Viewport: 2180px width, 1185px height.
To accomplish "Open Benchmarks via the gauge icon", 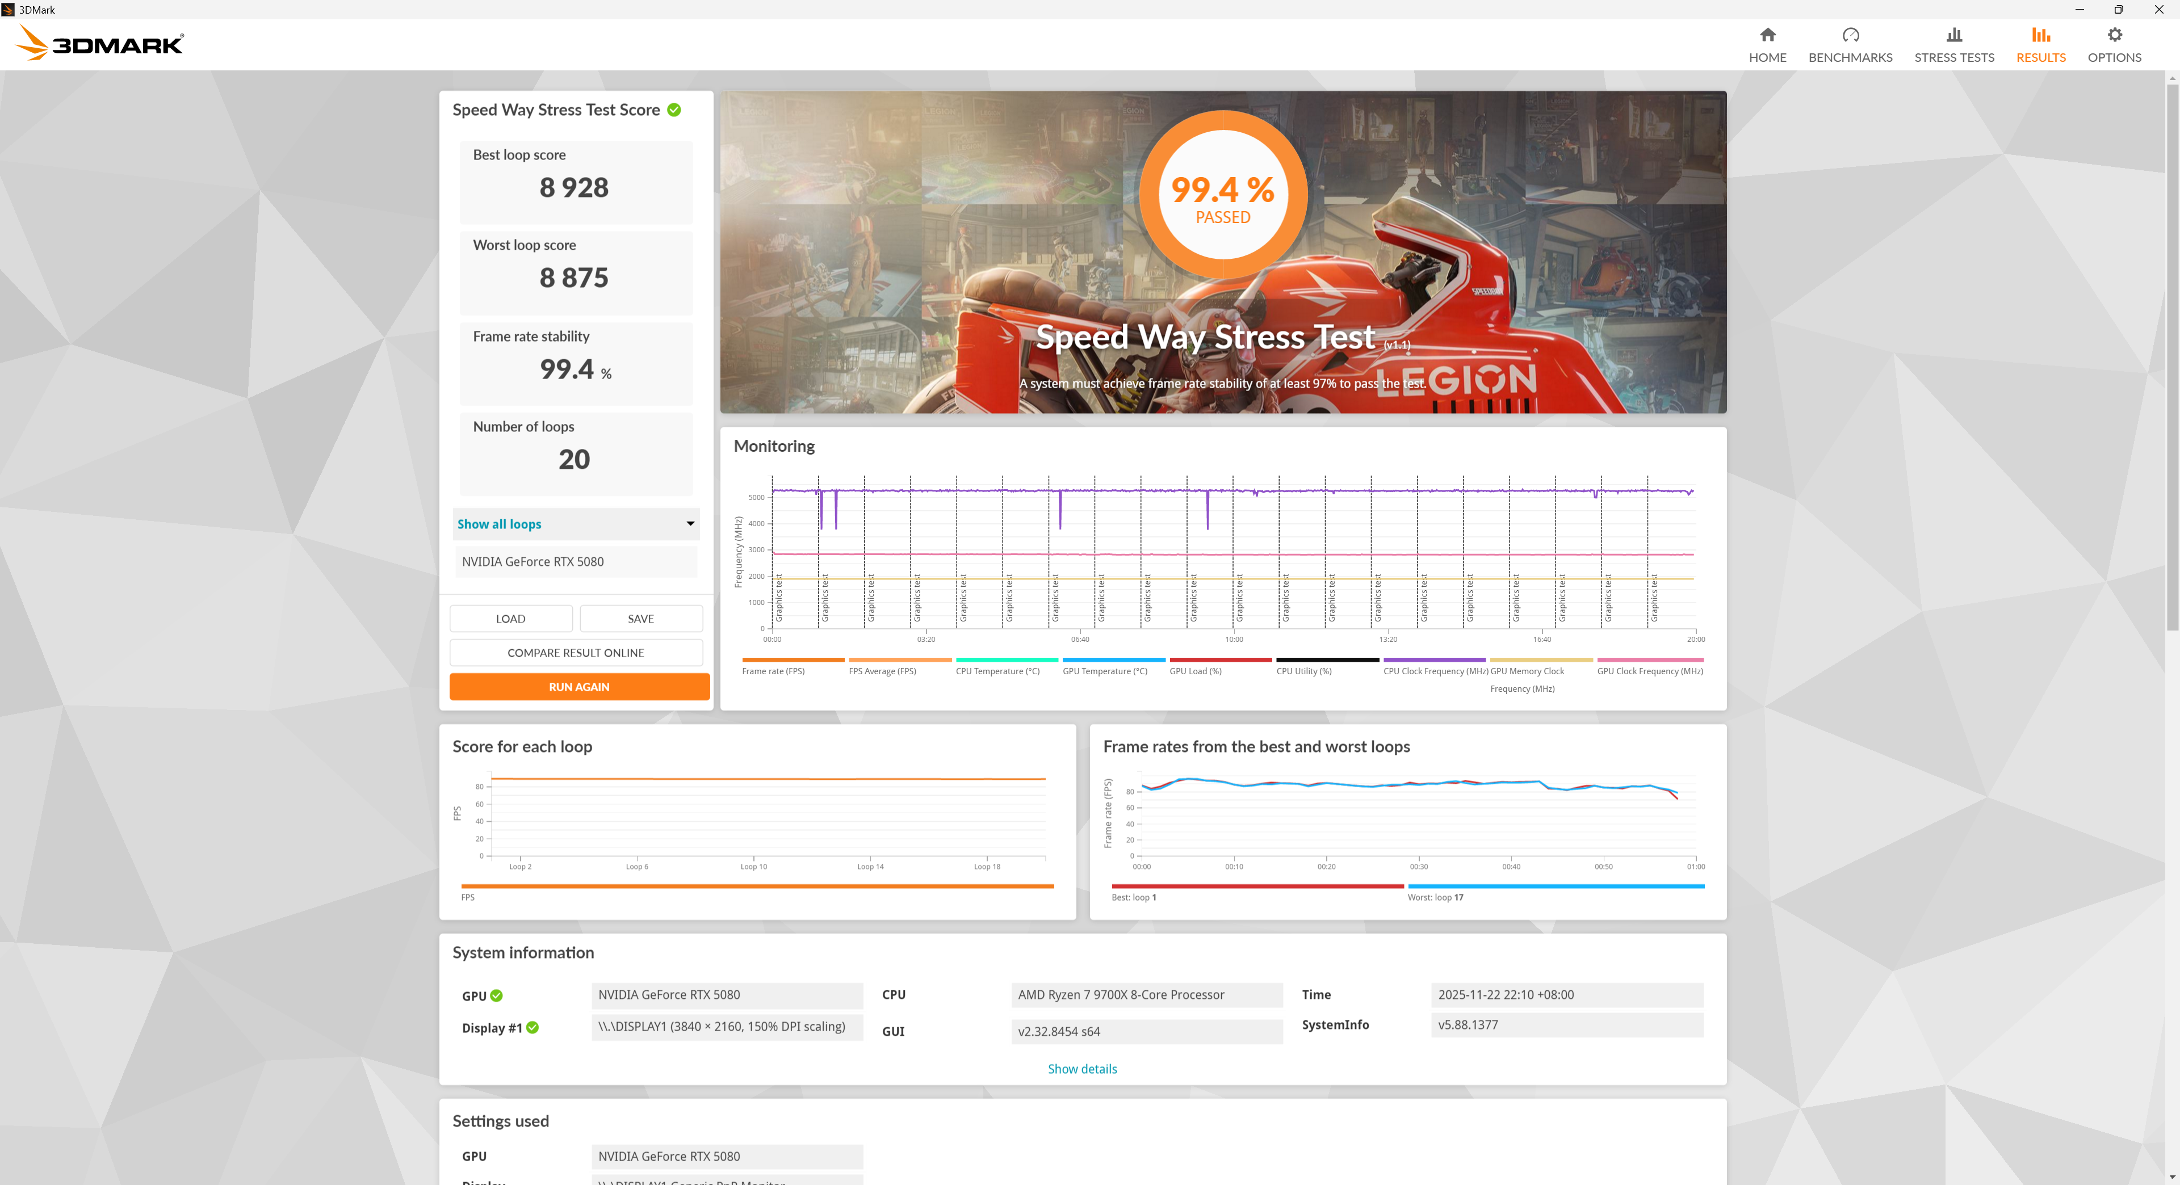I will [1850, 35].
